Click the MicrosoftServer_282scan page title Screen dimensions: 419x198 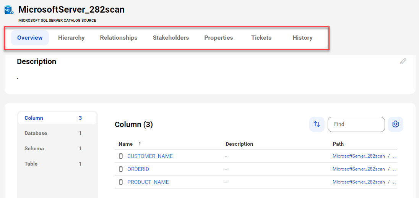(x=71, y=10)
